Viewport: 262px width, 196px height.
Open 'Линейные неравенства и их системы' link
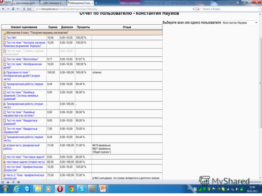click(x=19, y=114)
